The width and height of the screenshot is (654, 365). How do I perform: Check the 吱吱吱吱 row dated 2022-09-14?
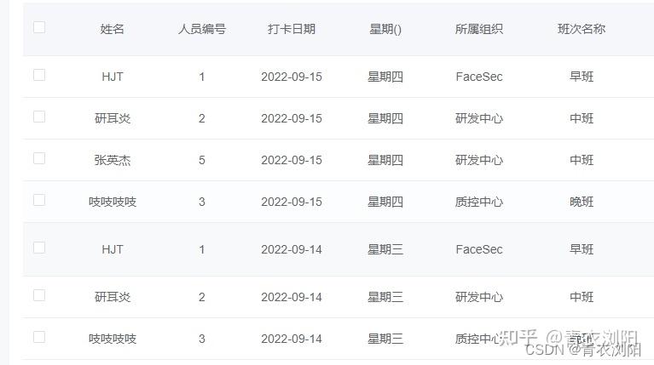pos(39,337)
